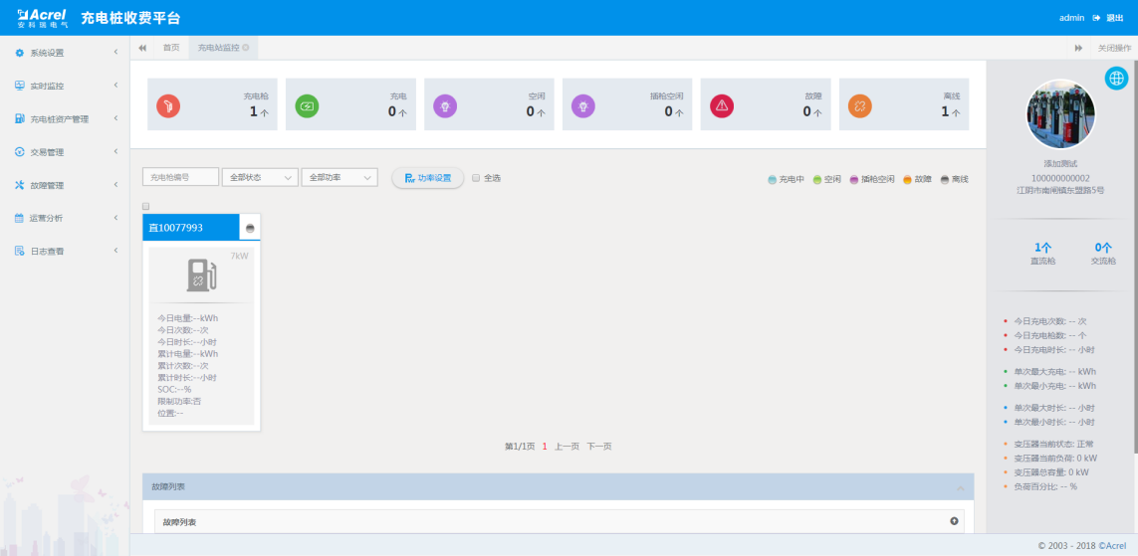Expand the 实时监控 menu chevron

[x=116, y=86]
